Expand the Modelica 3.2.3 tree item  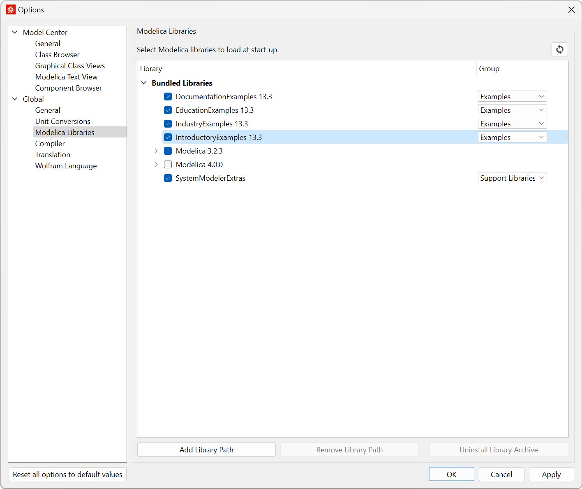point(156,151)
